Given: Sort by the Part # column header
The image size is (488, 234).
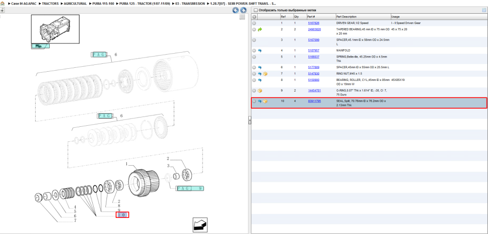Looking at the screenshot, I should point(321,17).
